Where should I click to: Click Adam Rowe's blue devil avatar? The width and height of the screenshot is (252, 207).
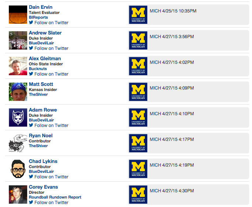(18, 117)
